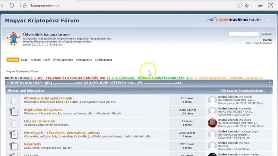Click the Minden ami kriptopénz category title
Viewport: 278px width, 156px height.
26,91
